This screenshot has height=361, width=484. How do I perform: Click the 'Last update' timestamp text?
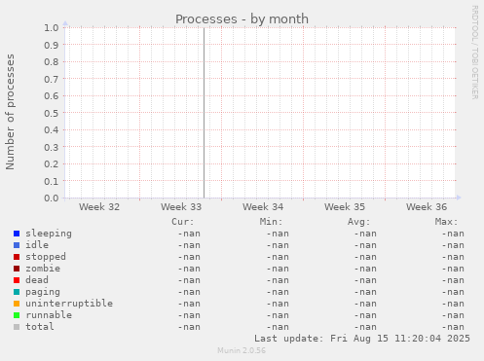pos(362,339)
